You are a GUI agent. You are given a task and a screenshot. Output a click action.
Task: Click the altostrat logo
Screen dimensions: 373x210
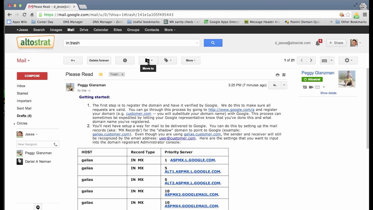tap(36, 42)
